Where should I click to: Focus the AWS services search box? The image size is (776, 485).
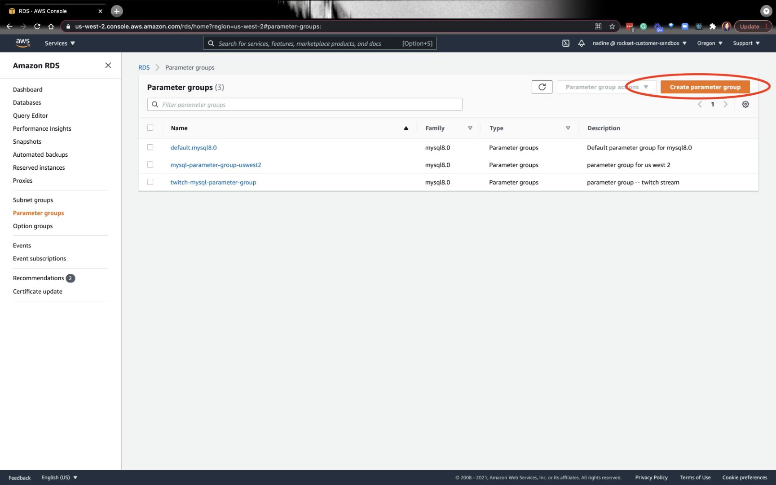pyautogui.click(x=320, y=43)
